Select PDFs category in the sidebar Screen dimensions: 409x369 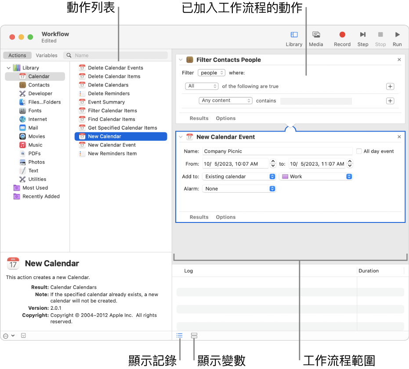click(x=30, y=154)
